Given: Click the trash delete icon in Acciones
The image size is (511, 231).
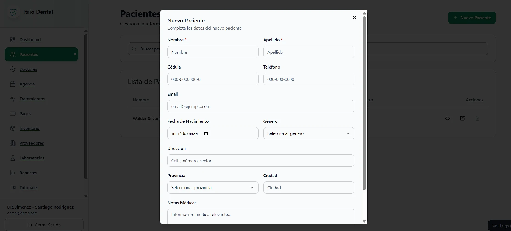Looking at the screenshot, I should point(477,118).
